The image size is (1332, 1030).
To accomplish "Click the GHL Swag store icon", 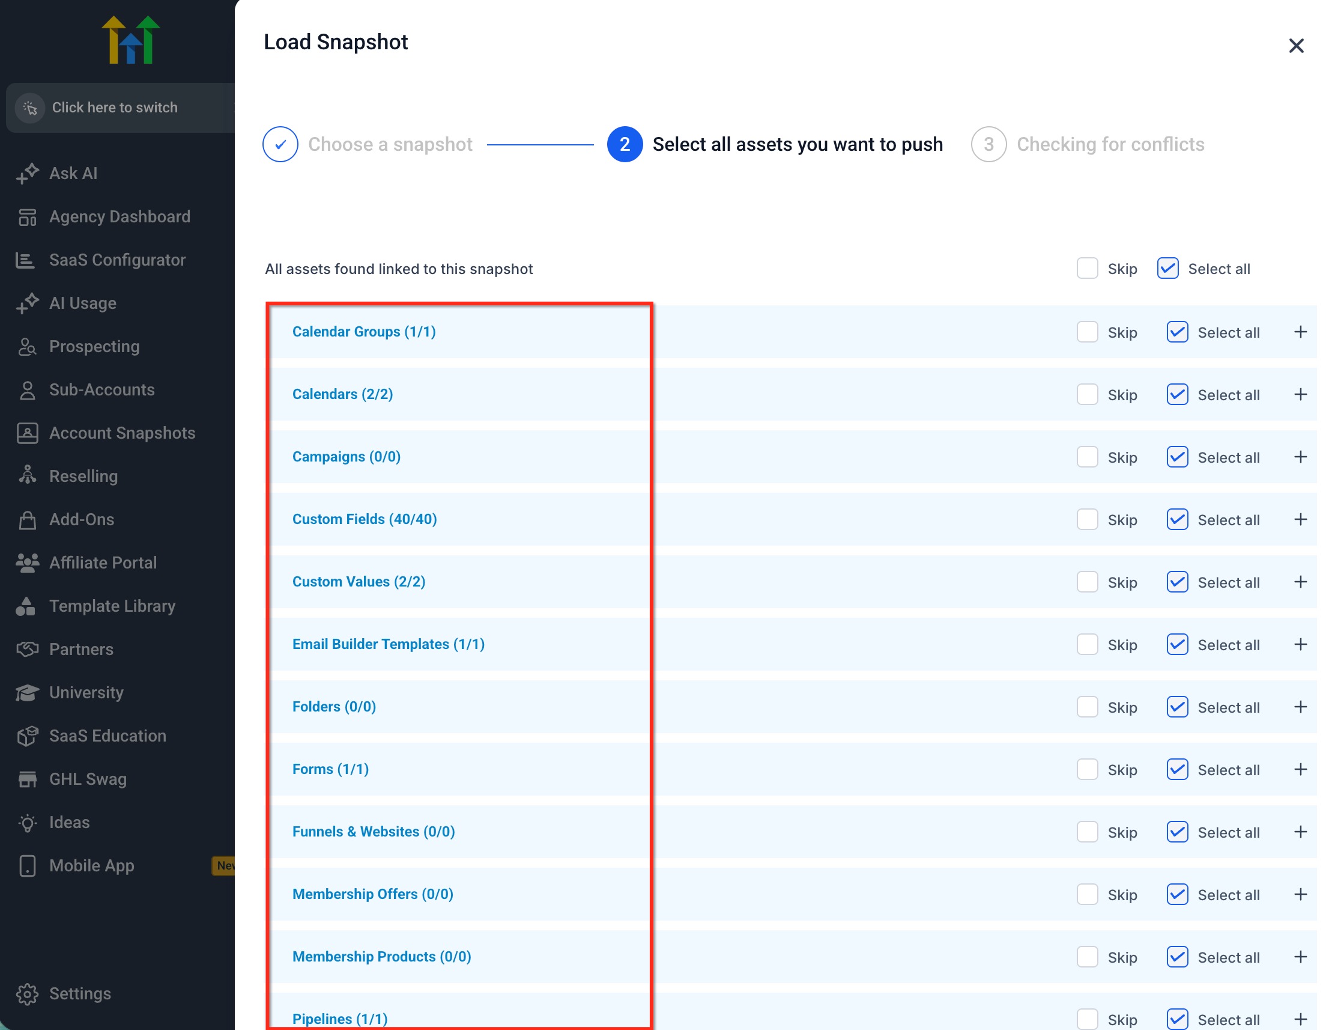I will point(28,779).
